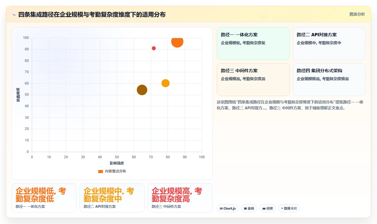Click the red 企业规模高, 考勤复杂度高 stat card

(180, 198)
